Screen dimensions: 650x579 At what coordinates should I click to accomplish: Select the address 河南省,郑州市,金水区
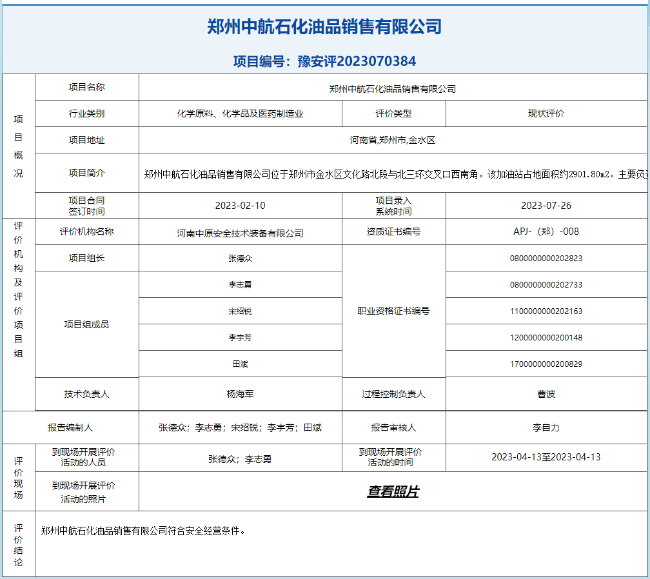(x=393, y=140)
